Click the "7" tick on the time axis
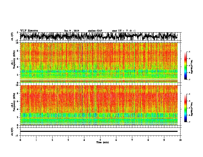 tap(132, 140)
